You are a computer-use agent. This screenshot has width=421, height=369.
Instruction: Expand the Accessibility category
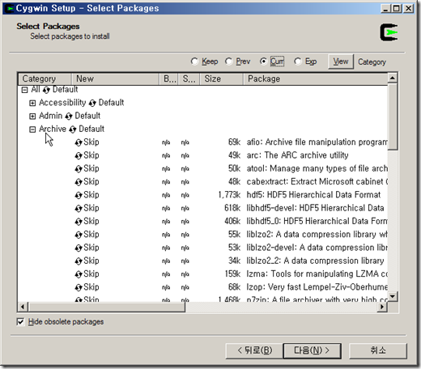click(x=32, y=103)
